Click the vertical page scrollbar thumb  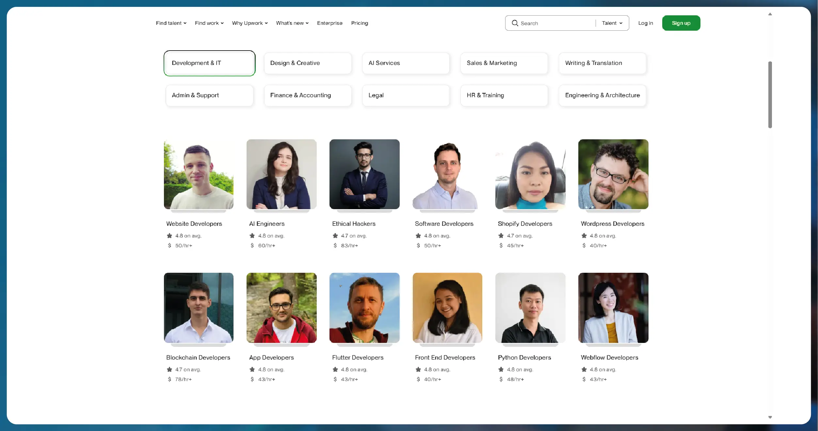click(x=770, y=95)
